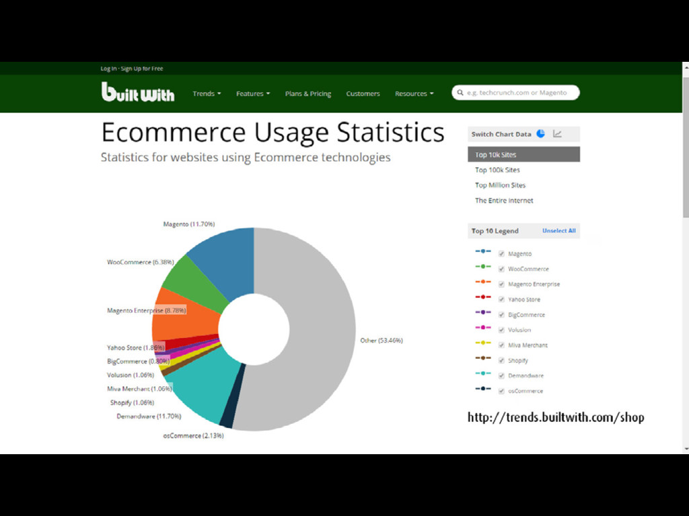Click the 'Ecommerce Usage Statistics' heading
This screenshot has height=516, width=689.
coord(273,132)
